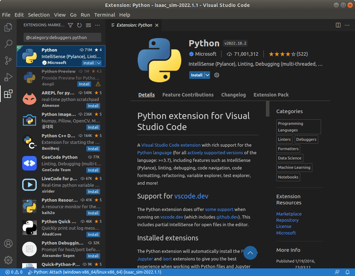Click the scroll-to-top round arrow button
The image size is (355, 276).
pos(250,253)
